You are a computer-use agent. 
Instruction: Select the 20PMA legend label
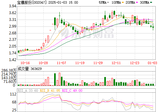(130, 2)
